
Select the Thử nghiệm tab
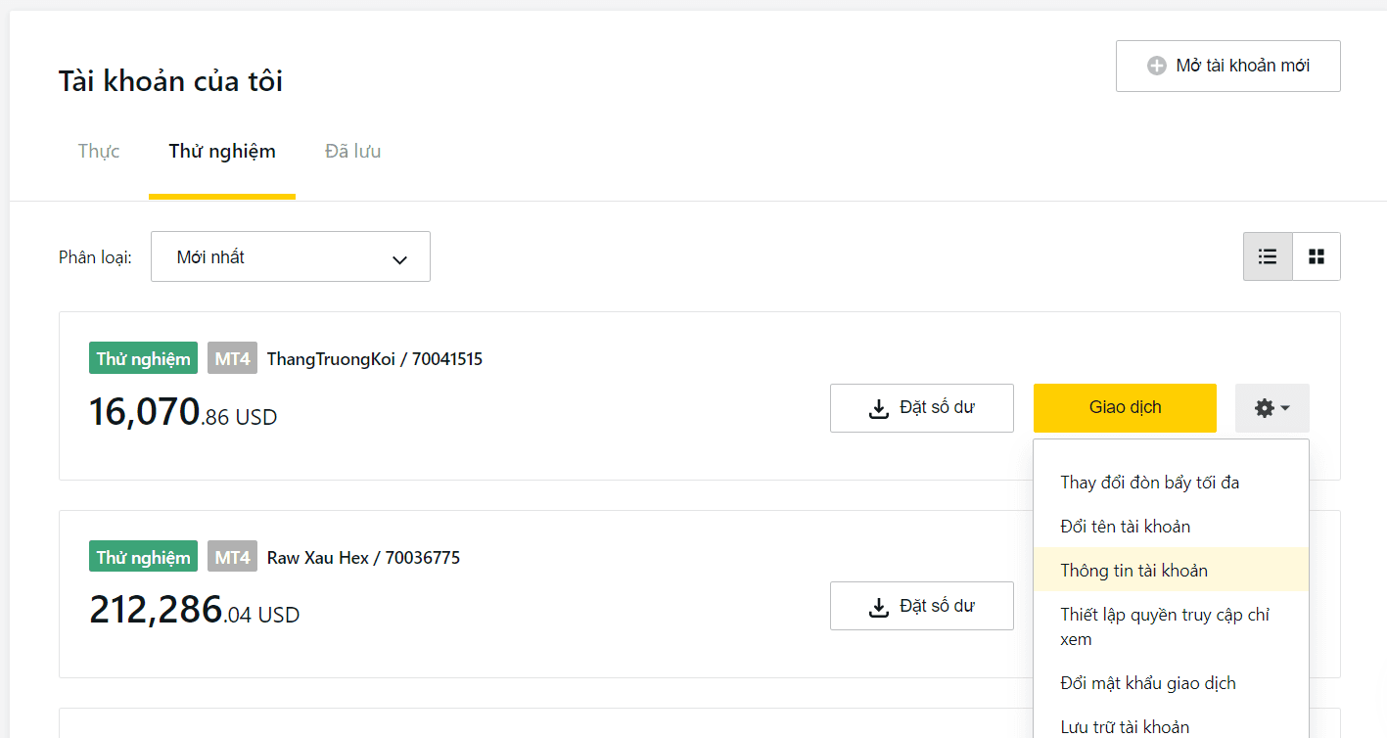pos(222,152)
